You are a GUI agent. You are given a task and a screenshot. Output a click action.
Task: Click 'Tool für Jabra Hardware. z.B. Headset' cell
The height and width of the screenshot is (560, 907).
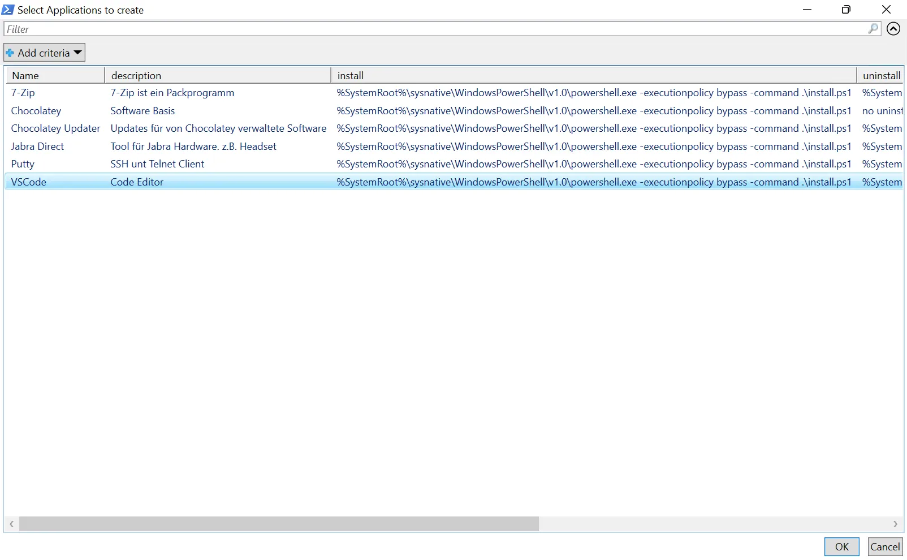coord(193,147)
